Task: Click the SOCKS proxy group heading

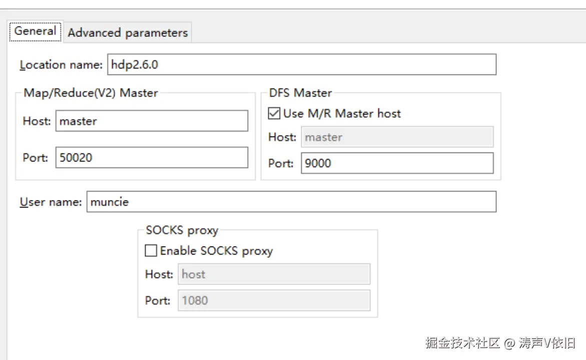Action: (182, 230)
